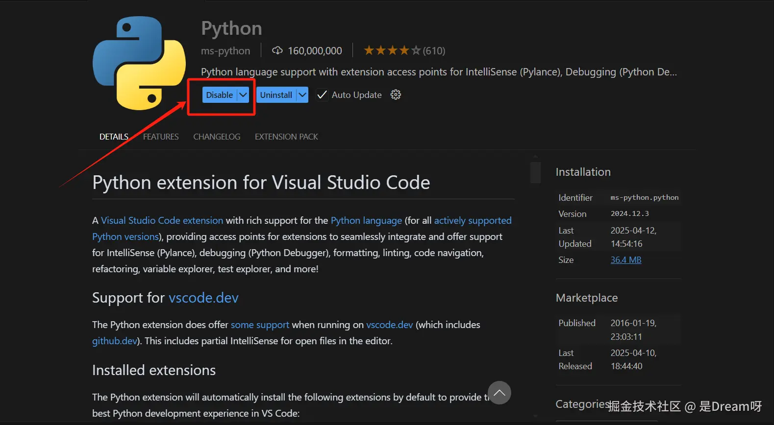Open the EXTENSION PACK tab
774x425 pixels.
click(286, 137)
